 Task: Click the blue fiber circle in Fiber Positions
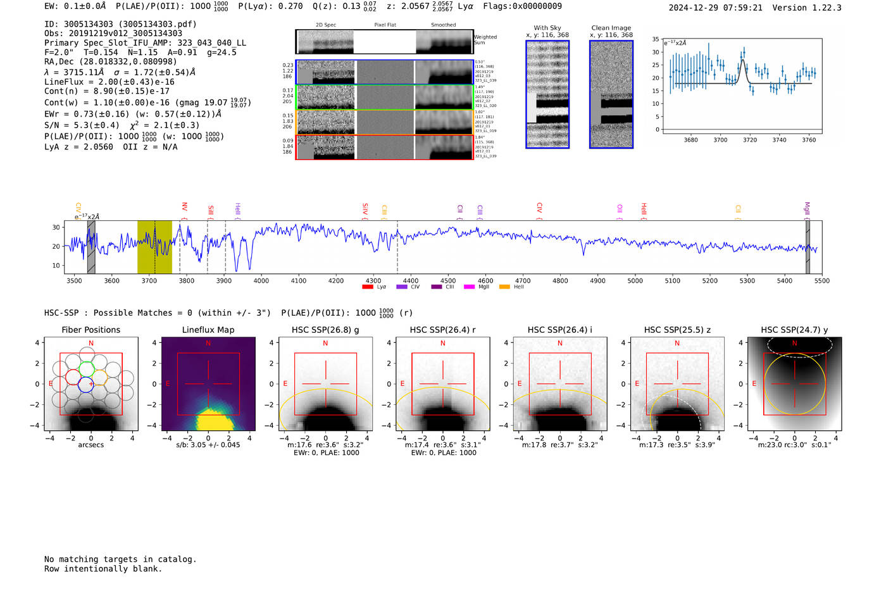(86, 384)
